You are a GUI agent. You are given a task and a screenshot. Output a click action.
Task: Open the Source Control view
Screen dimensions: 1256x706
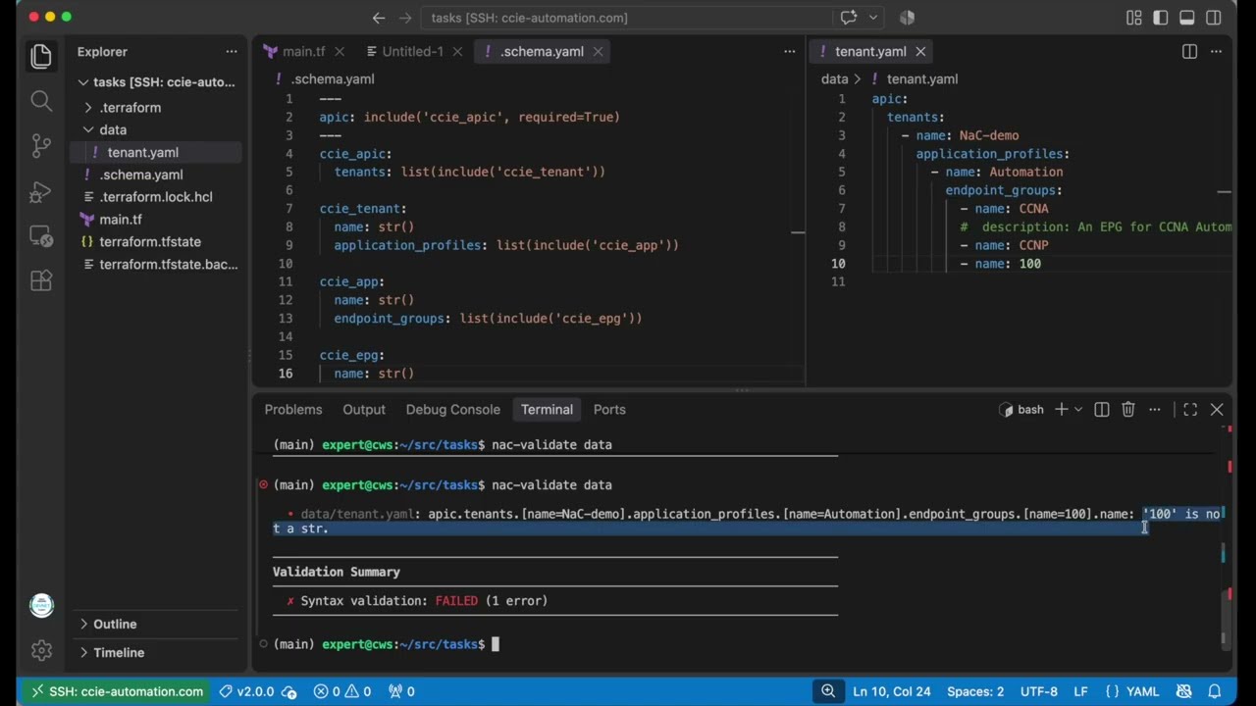coord(41,145)
